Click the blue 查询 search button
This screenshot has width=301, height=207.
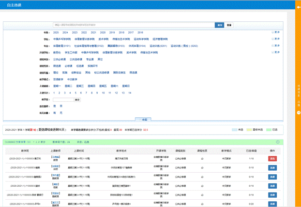point(220,25)
